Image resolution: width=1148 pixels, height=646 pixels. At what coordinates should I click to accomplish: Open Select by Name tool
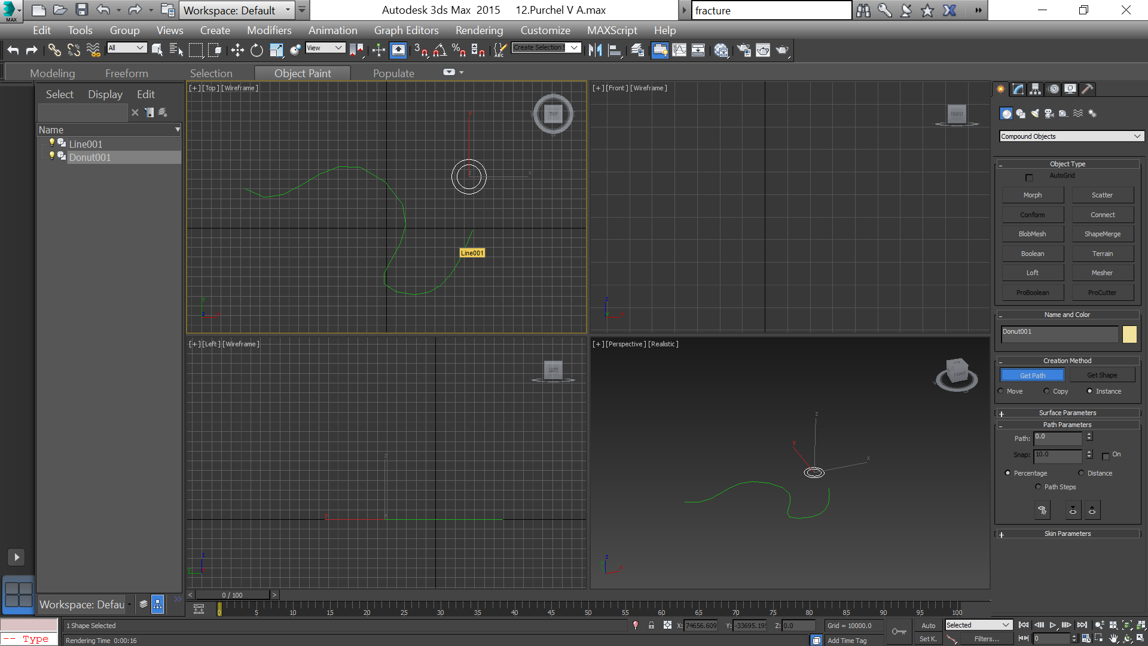pyautogui.click(x=176, y=50)
